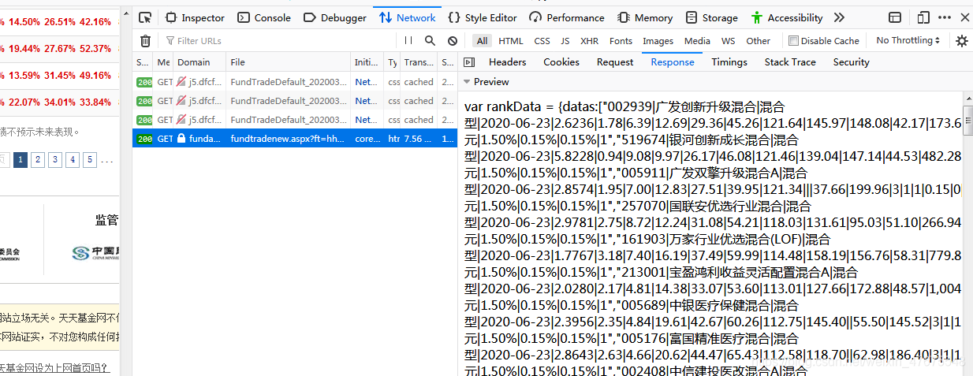Switch to the Headers detail tab
Screen dimensions: 973x376
(508, 62)
